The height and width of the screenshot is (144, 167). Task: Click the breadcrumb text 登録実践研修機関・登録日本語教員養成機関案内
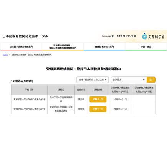coord(31,55)
